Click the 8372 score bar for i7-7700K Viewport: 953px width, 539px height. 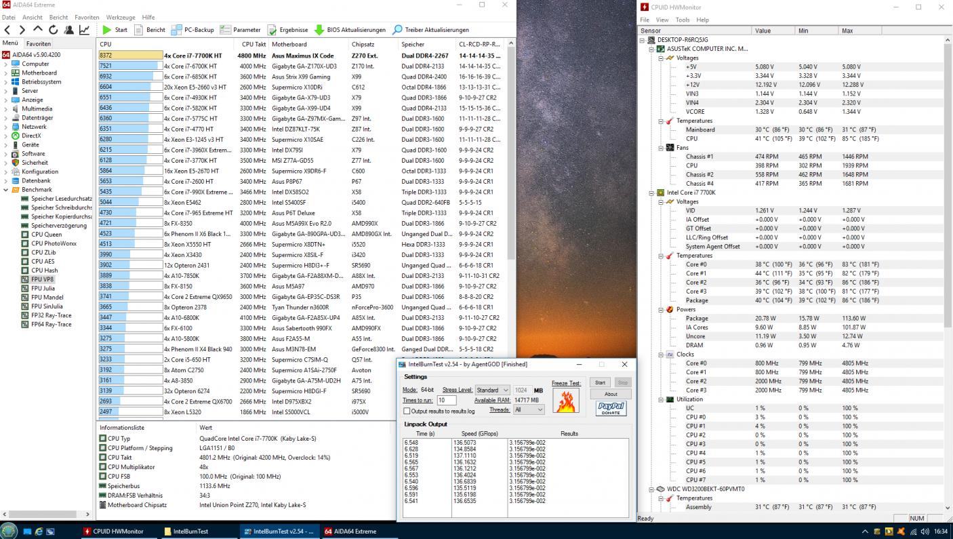tap(130, 56)
